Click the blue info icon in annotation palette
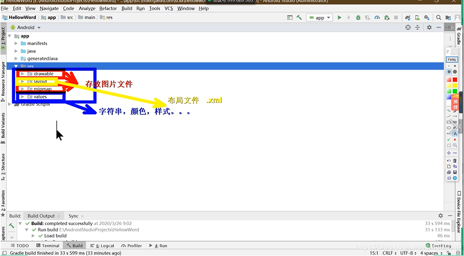The width and height of the screenshot is (464, 256). [x=455, y=178]
